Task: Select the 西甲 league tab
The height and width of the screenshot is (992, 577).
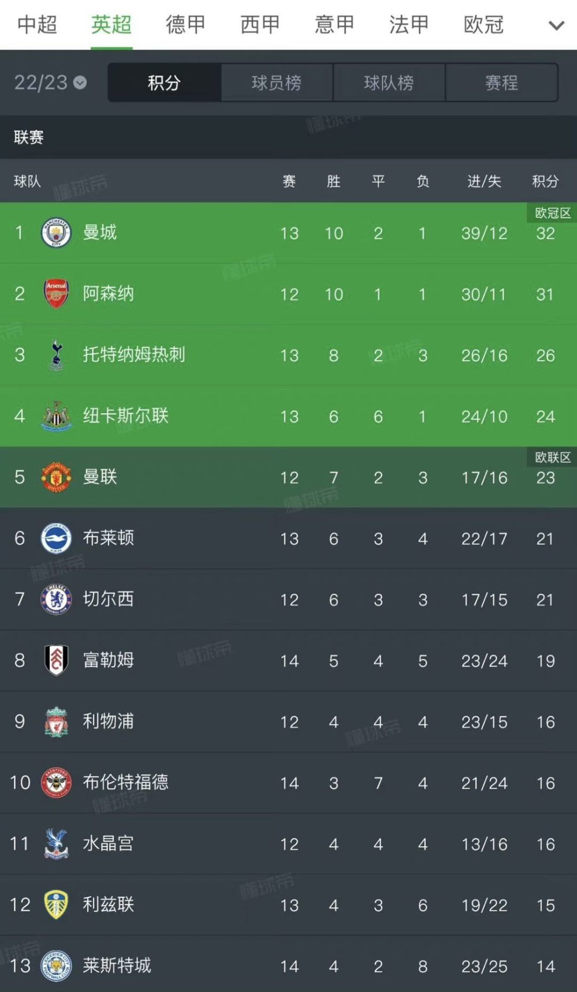Action: [260, 25]
